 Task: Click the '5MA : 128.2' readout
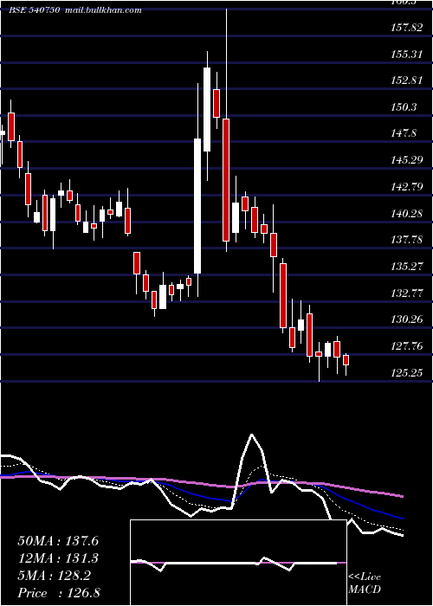pyautogui.click(x=55, y=576)
